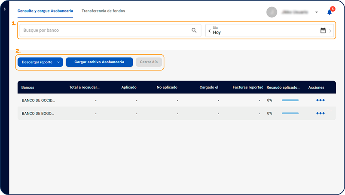Select Consulta y cargue Asobancaria tab
Viewport: 345px width, 195px height.
pos(45,11)
